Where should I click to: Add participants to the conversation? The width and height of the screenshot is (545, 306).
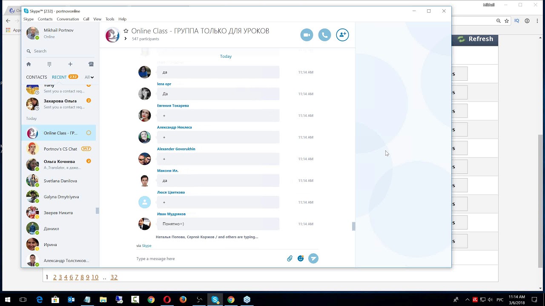(x=342, y=35)
